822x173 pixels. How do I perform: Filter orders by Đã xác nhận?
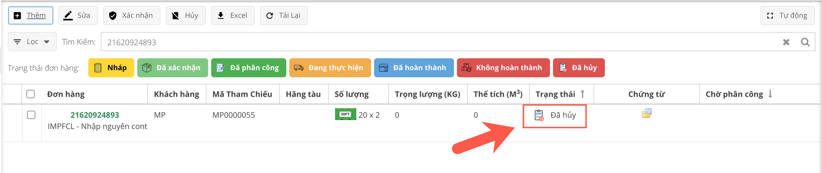(x=172, y=68)
